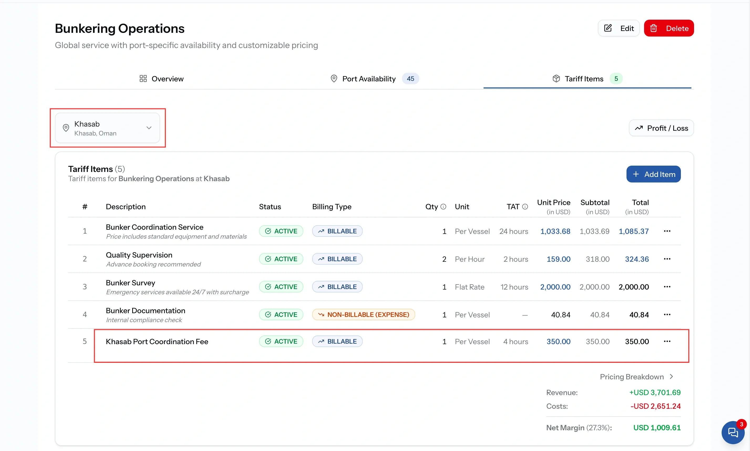The height and width of the screenshot is (451, 750).
Task: Click the Revenue +USD 3,701.69 value
Action: 655,392
